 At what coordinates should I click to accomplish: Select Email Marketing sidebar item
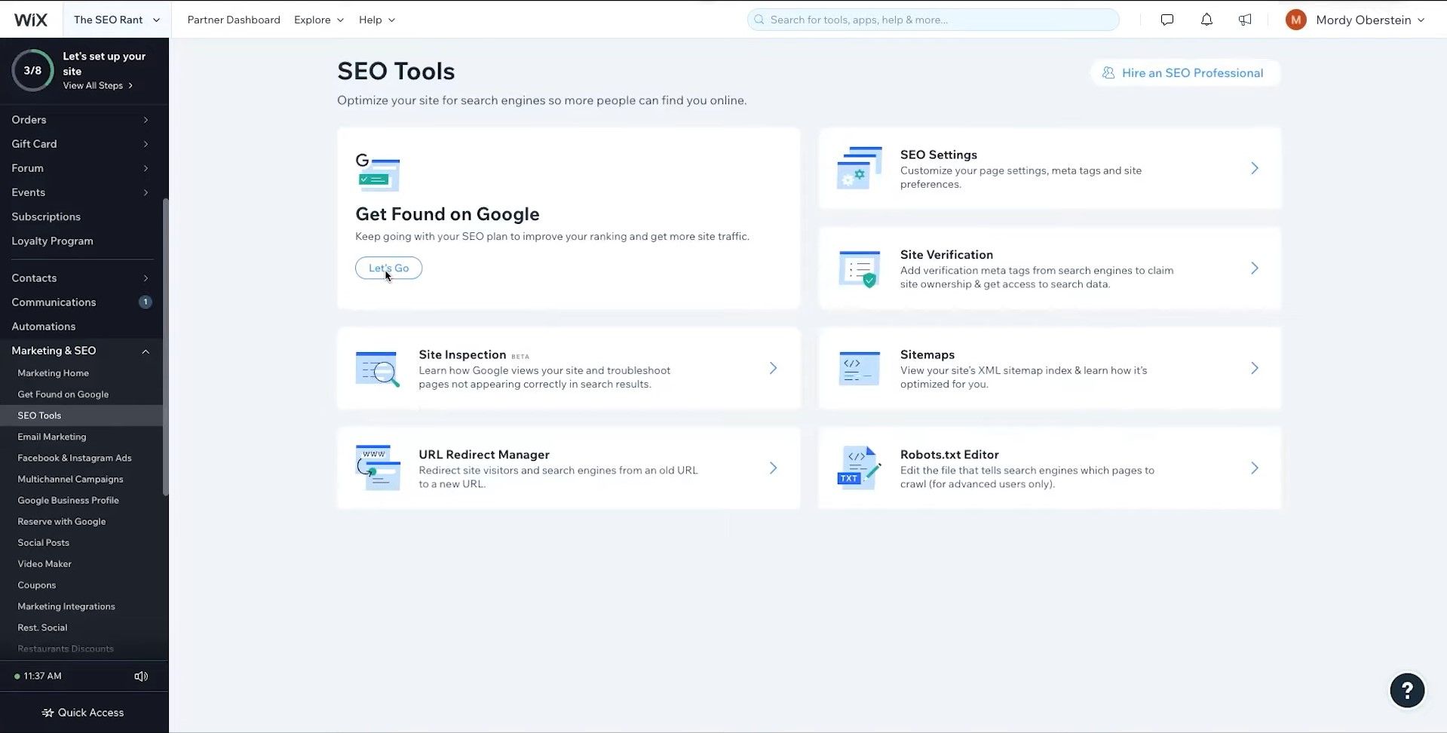click(x=52, y=437)
